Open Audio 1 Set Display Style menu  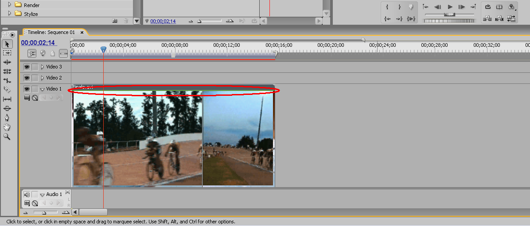(27, 203)
